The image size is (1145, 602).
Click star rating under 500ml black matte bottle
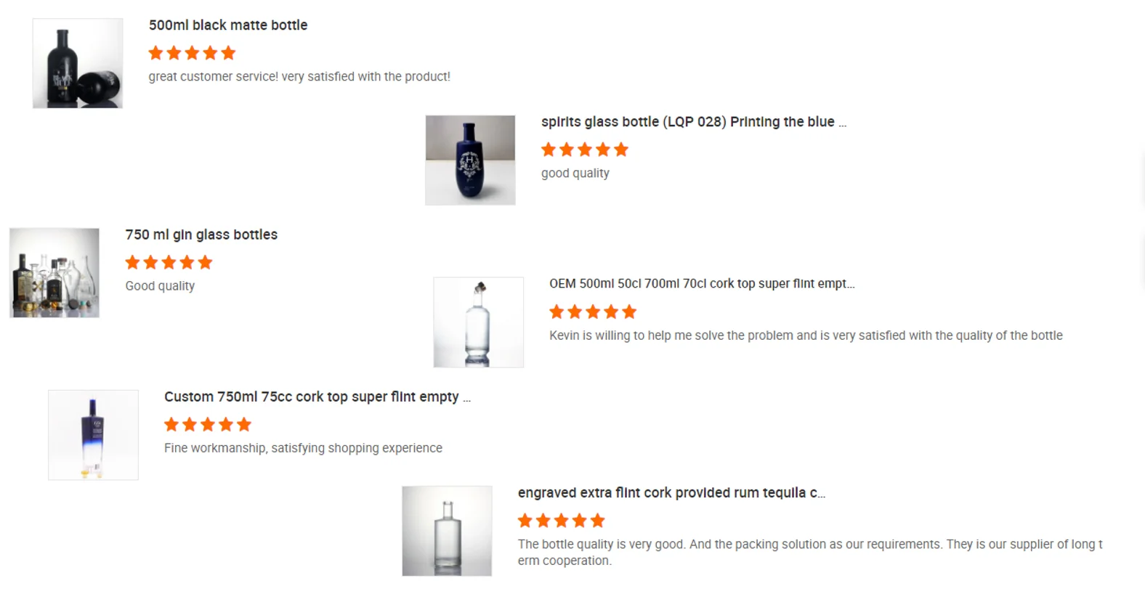(192, 53)
